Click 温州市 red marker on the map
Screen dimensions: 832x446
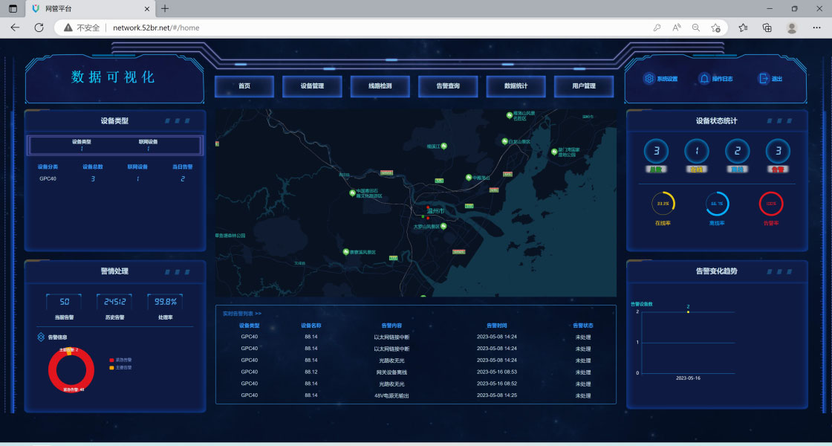428,208
